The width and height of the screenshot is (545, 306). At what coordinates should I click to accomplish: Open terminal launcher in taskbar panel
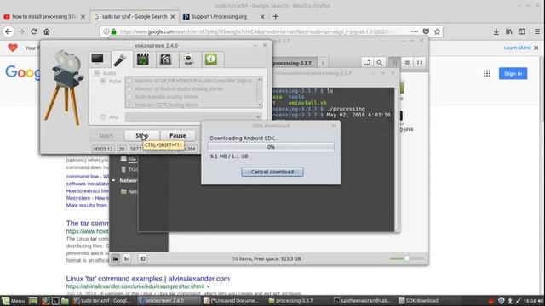click(55, 301)
